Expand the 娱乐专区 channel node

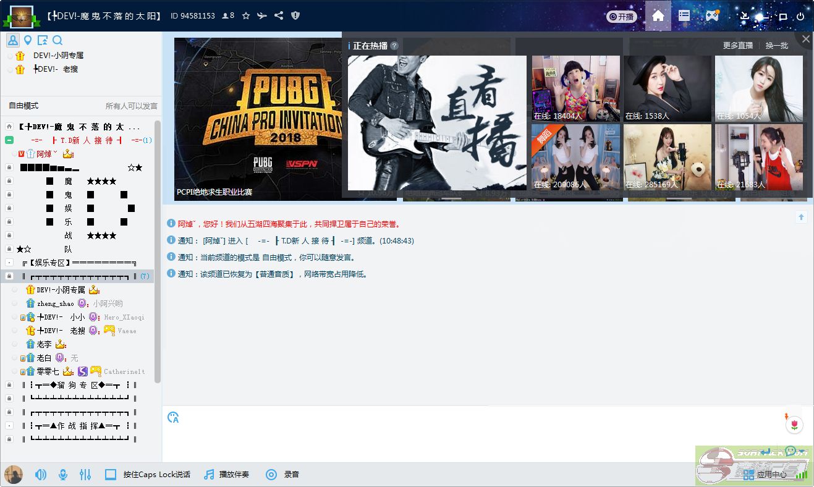[x=9, y=263]
